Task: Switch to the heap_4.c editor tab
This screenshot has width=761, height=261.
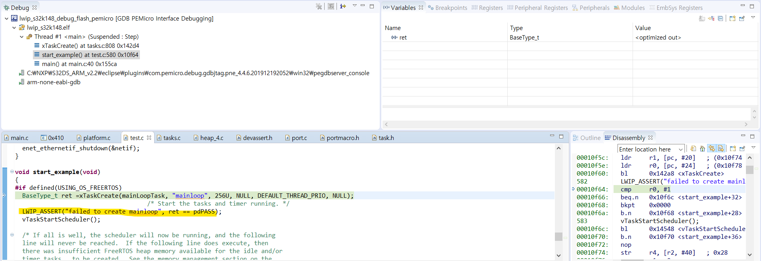Action: (x=208, y=138)
